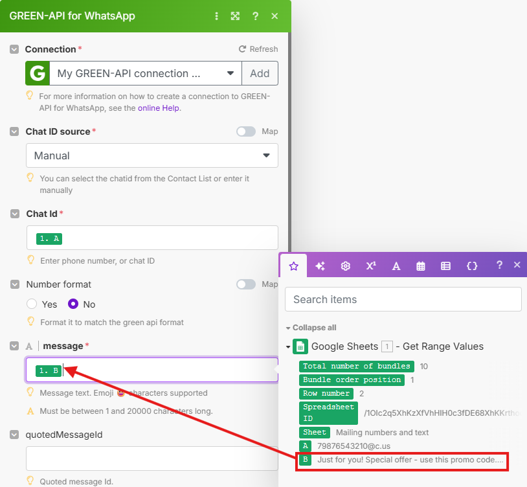The height and width of the screenshot is (487, 527).
Task: Collapse the Google Sheets - Get Range Values item
Action: [x=288, y=346]
